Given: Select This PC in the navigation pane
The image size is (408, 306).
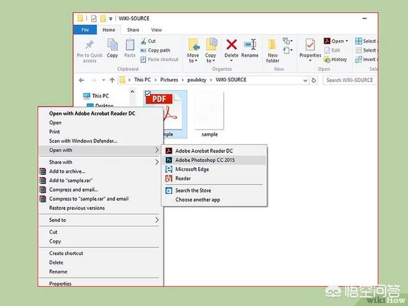Looking at the screenshot, I should tap(96, 96).
